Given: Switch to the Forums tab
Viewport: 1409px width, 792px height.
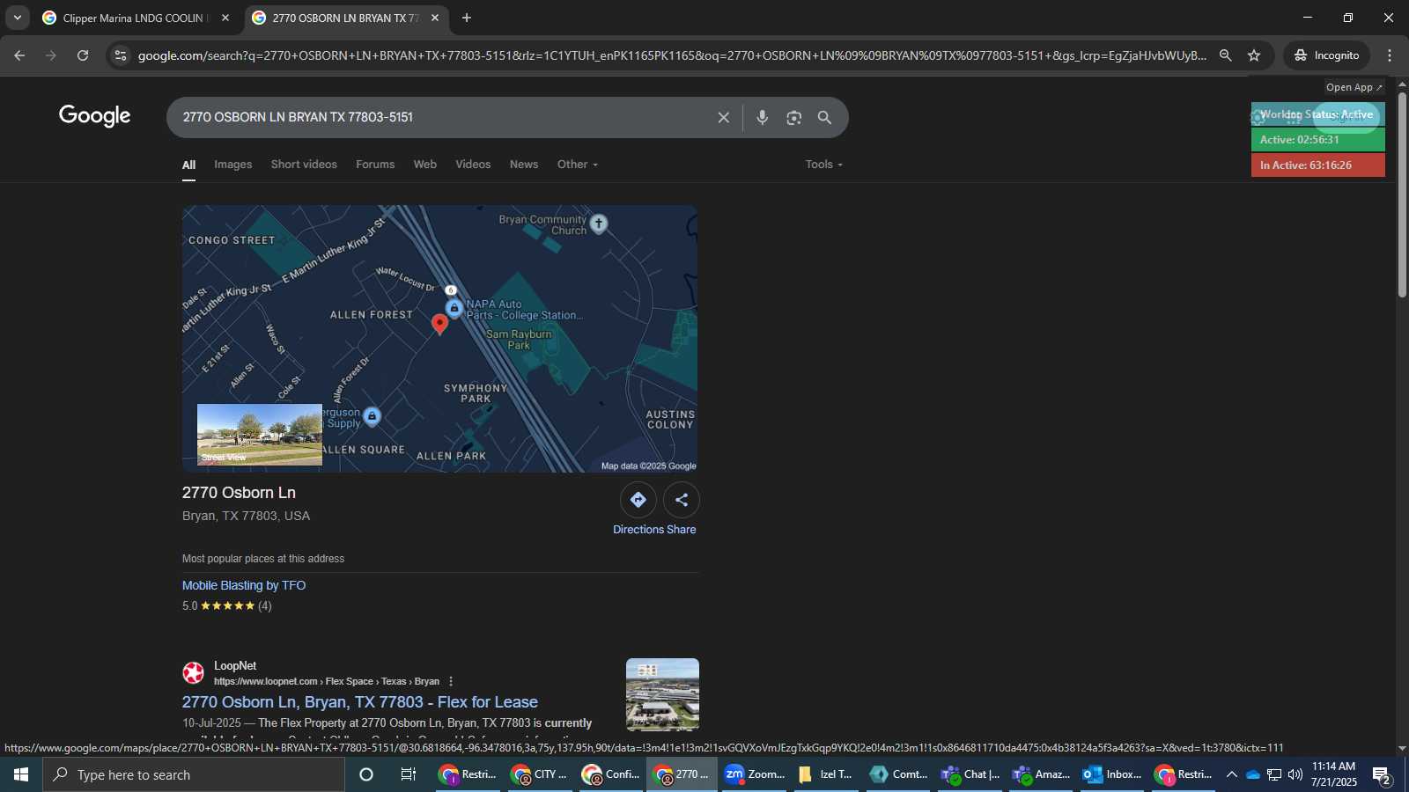Looking at the screenshot, I should click(x=375, y=165).
